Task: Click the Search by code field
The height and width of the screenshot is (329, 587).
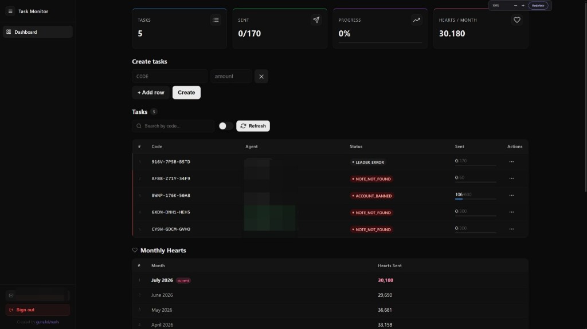Action: [x=173, y=126]
